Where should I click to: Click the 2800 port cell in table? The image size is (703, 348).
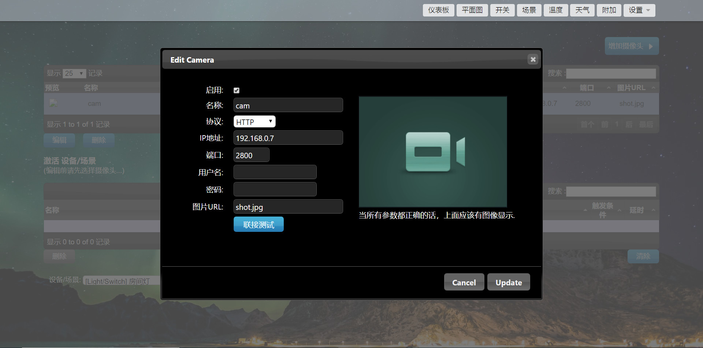[x=583, y=104]
